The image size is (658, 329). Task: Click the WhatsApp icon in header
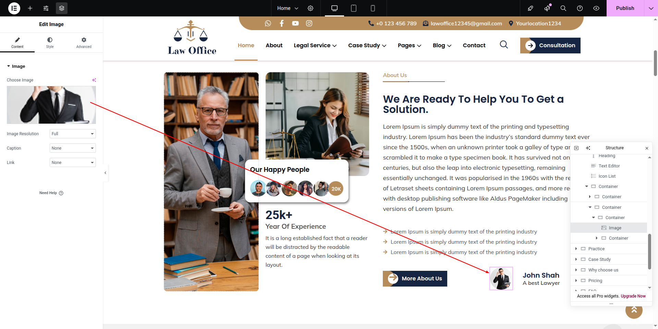click(268, 23)
